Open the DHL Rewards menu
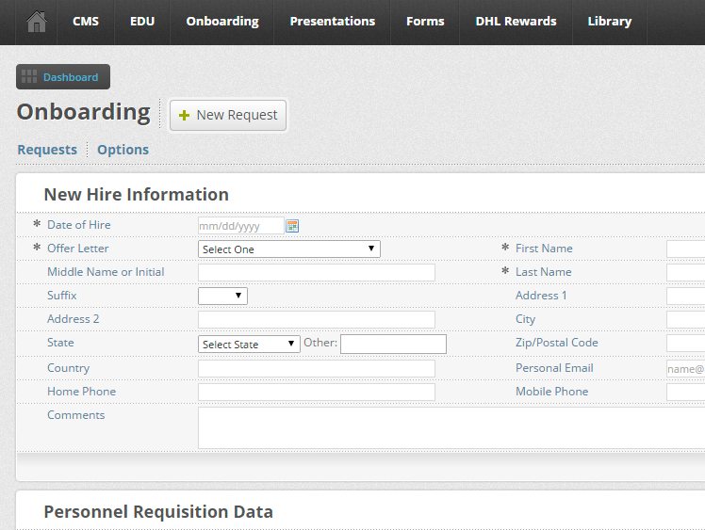705x530 pixels. [516, 22]
